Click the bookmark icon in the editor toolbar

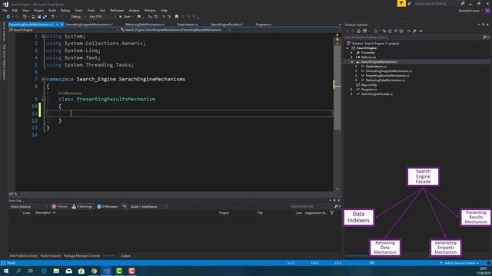tap(177, 17)
